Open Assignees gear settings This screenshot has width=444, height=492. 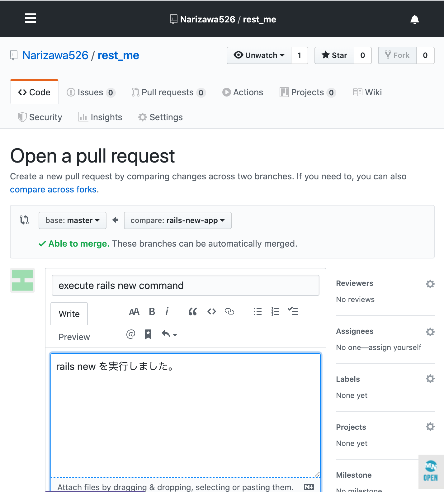(430, 332)
